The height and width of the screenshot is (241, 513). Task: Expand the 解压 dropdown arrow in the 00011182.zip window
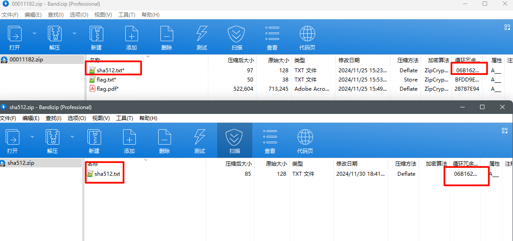point(74,33)
